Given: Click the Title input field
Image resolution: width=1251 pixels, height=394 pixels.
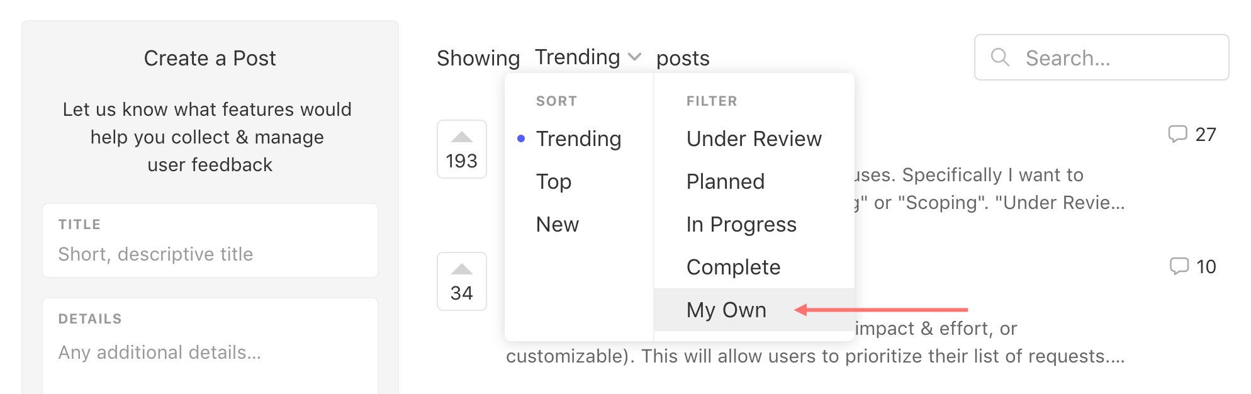Looking at the screenshot, I should 210,240.
